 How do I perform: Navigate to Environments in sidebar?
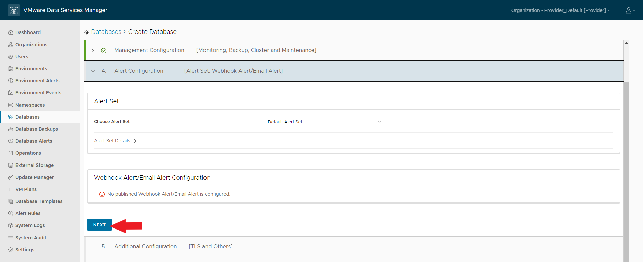(31, 69)
